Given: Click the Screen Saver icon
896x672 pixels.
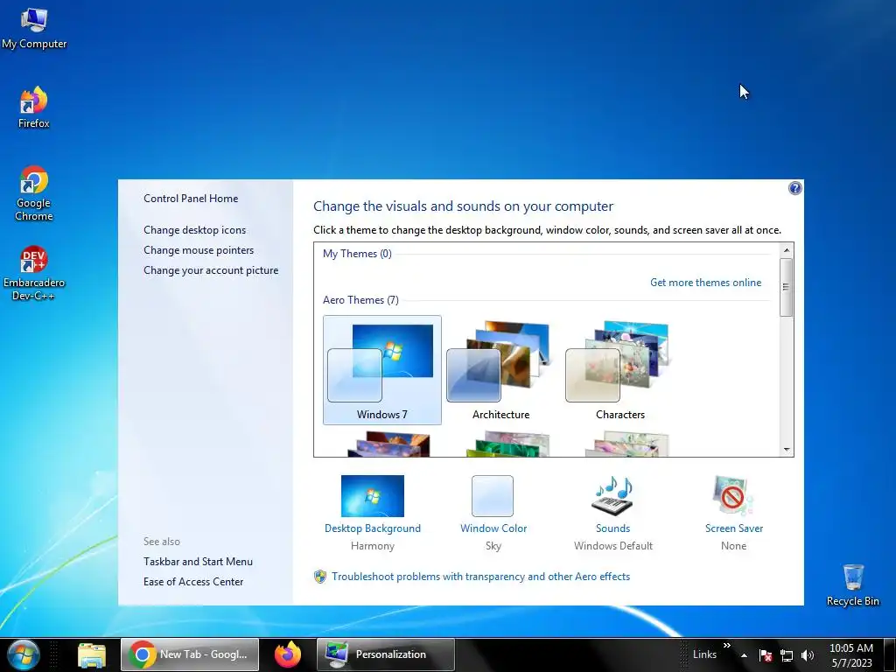Looking at the screenshot, I should click(734, 496).
